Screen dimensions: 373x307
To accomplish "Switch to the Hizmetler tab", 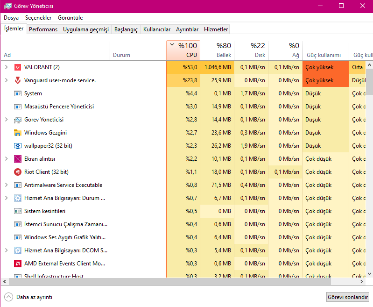I will (x=216, y=29).
